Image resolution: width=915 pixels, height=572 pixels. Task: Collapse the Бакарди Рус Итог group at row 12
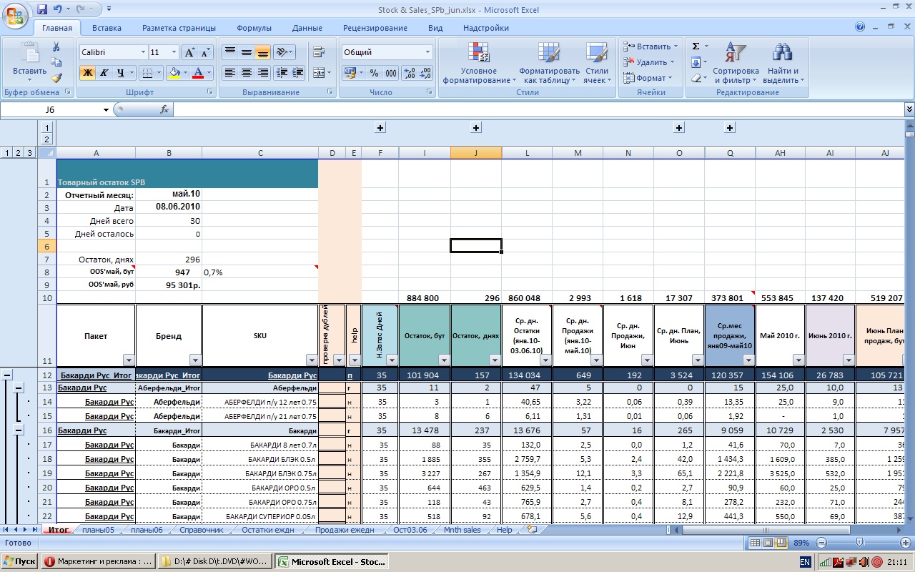[x=8, y=374]
